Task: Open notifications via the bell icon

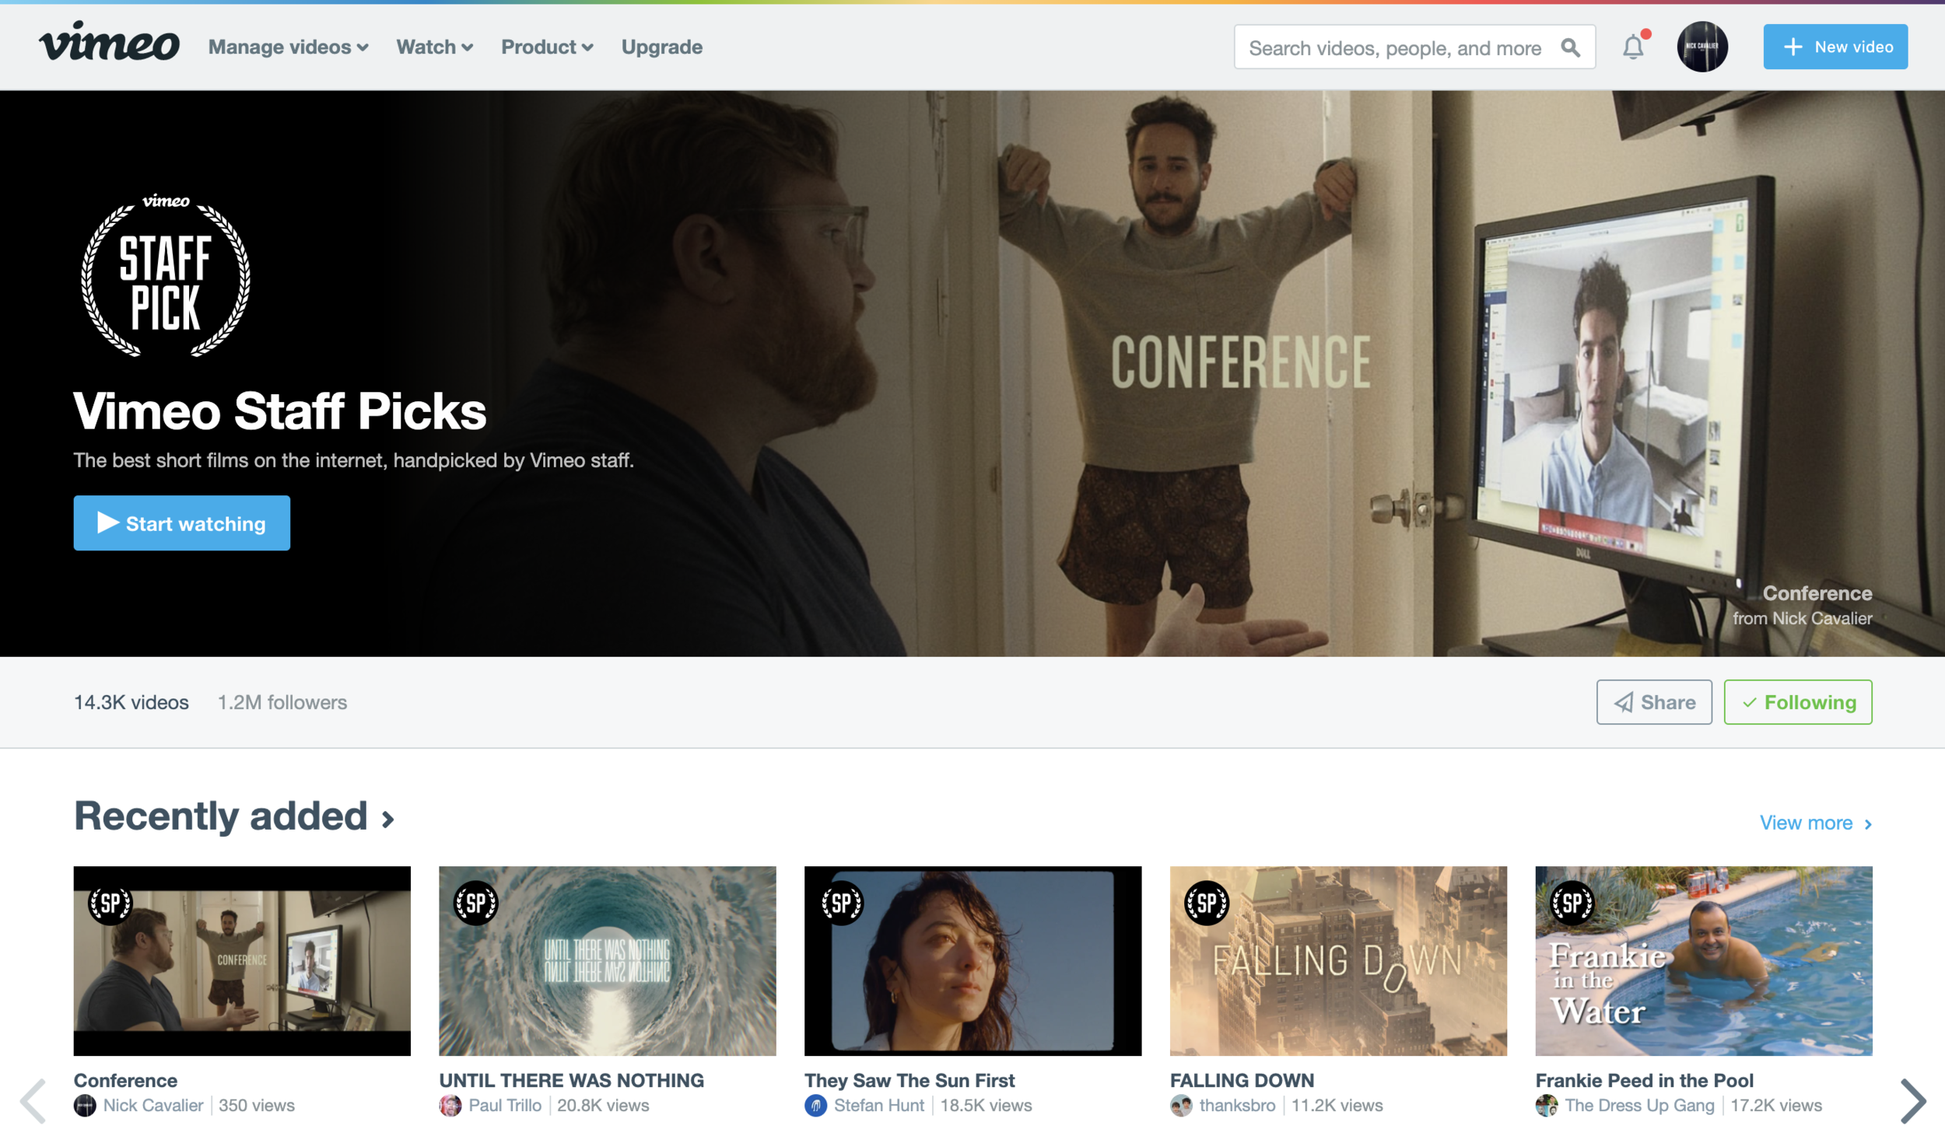Action: pos(1634,47)
